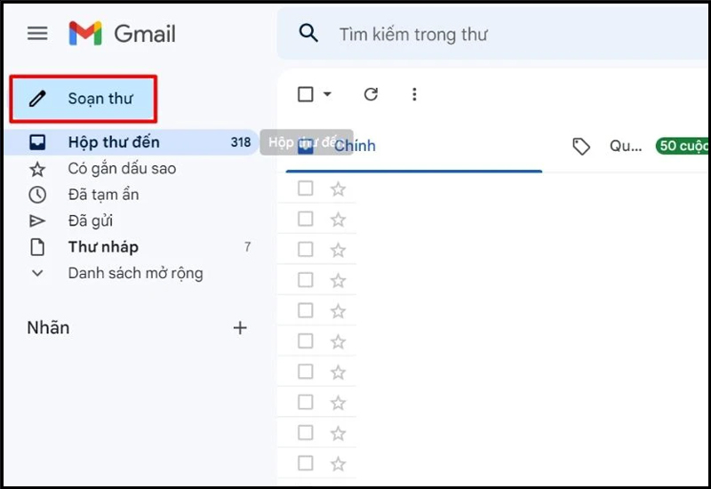711x489 pixels.
Task: Open the starred mail star icon in sidebar
Action: 37,169
